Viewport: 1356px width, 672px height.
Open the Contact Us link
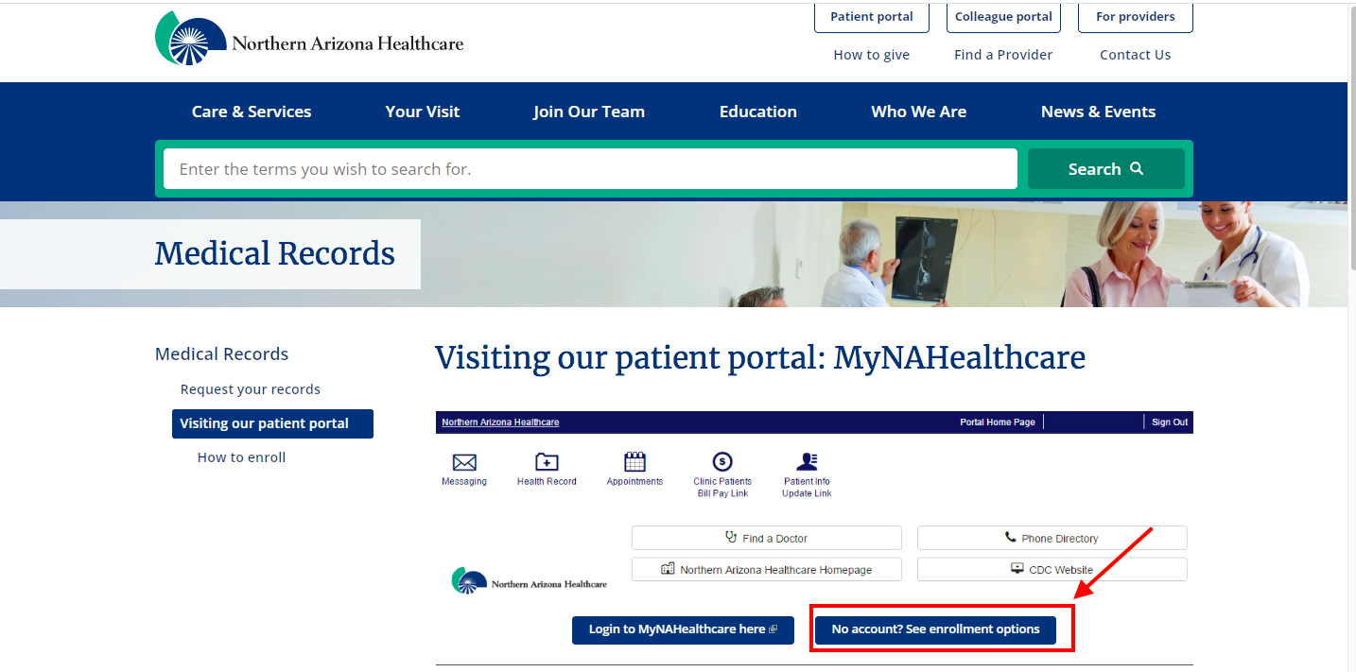1135,55
